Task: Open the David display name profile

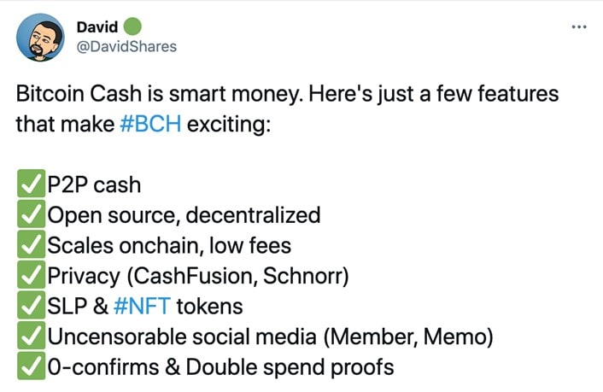Action: [97, 27]
